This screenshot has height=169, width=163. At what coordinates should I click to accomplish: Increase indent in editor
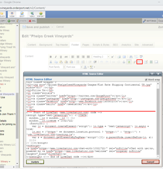click(x=95, y=62)
